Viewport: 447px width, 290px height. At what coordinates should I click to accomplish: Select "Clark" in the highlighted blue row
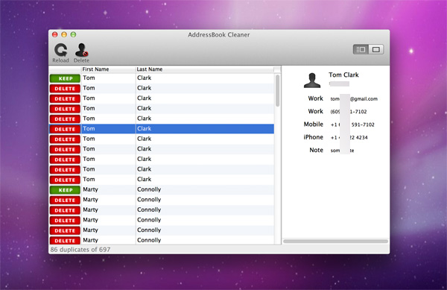point(144,129)
